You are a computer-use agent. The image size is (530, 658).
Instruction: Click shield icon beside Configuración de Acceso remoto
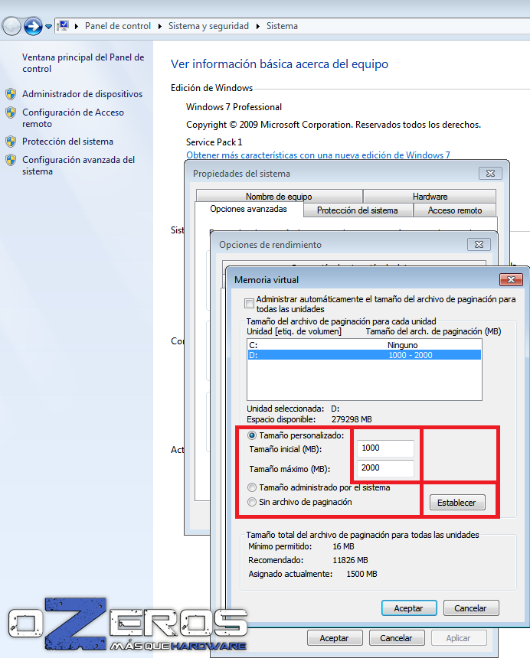coord(11,112)
